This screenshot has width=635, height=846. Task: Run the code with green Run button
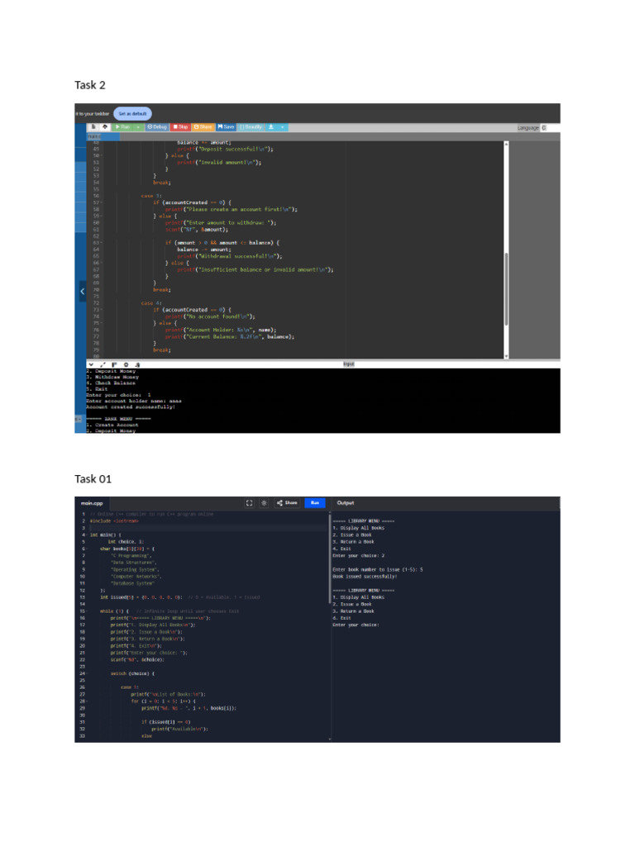click(x=122, y=126)
